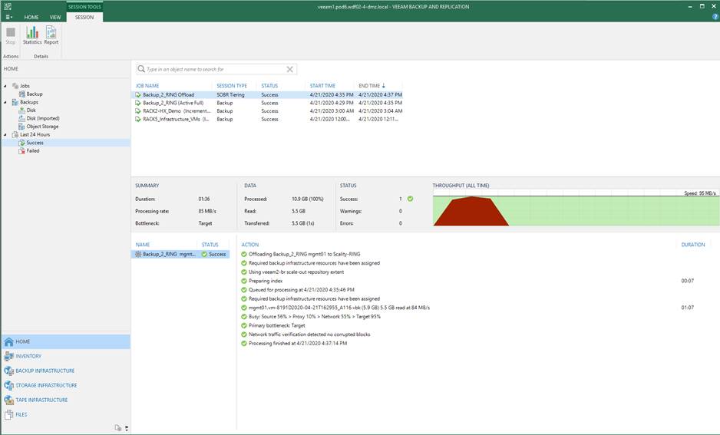Sort by STATUS column header

coord(269,86)
